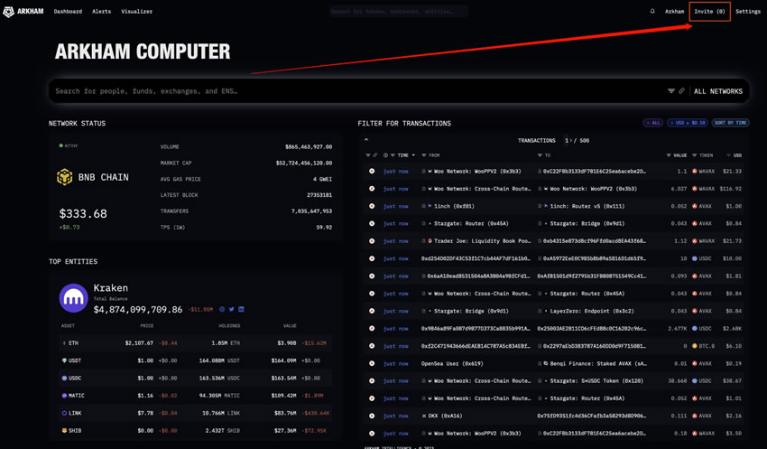Open the OpenSea User (0x619) sender link
767x449 pixels.
(452, 363)
